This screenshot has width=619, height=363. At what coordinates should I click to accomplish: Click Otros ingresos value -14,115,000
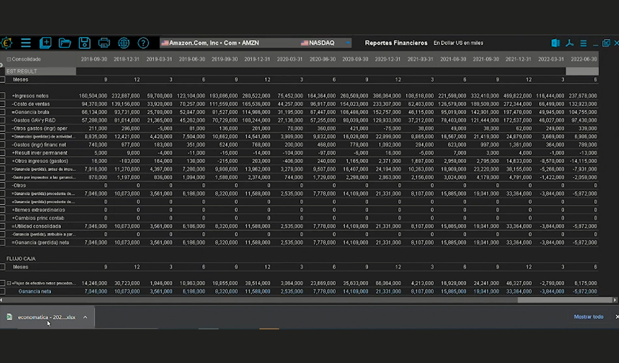tap(584, 161)
